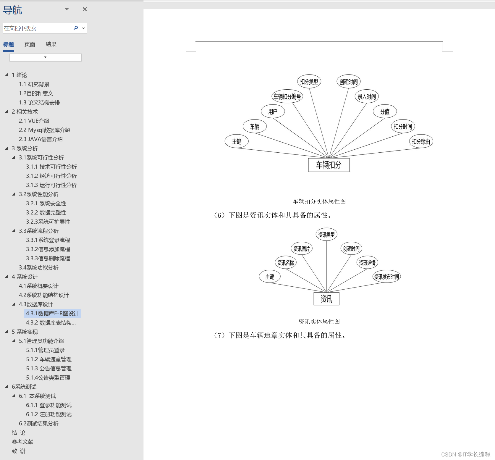This screenshot has width=495, height=460.
Task: Switch to the 结果 tab
Action: coord(51,44)
